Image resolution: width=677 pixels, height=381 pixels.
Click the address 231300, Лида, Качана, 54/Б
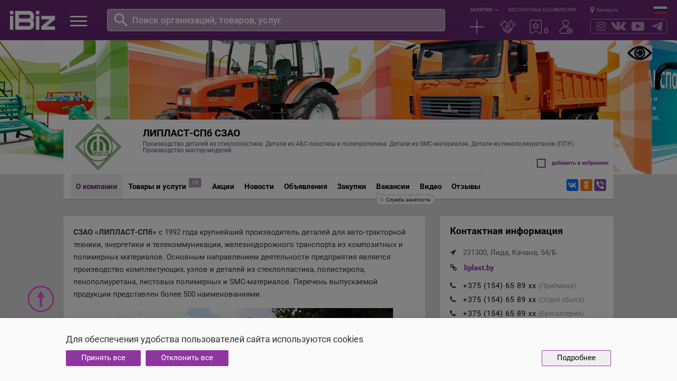coord(509,253)
